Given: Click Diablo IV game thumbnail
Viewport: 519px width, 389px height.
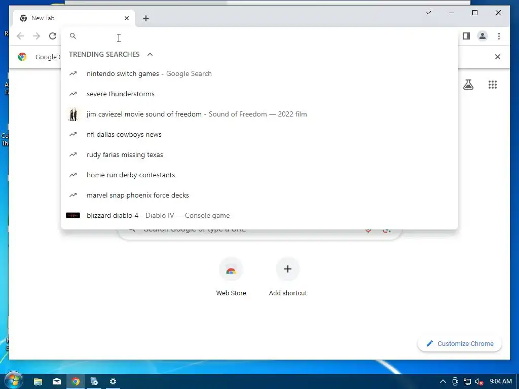Looking at the screenshot, I should click(73, 215).
